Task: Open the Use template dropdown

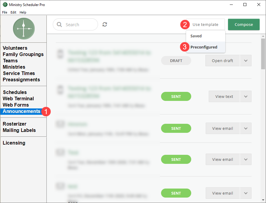Action: pyautogui.click(x=205, y=25)
